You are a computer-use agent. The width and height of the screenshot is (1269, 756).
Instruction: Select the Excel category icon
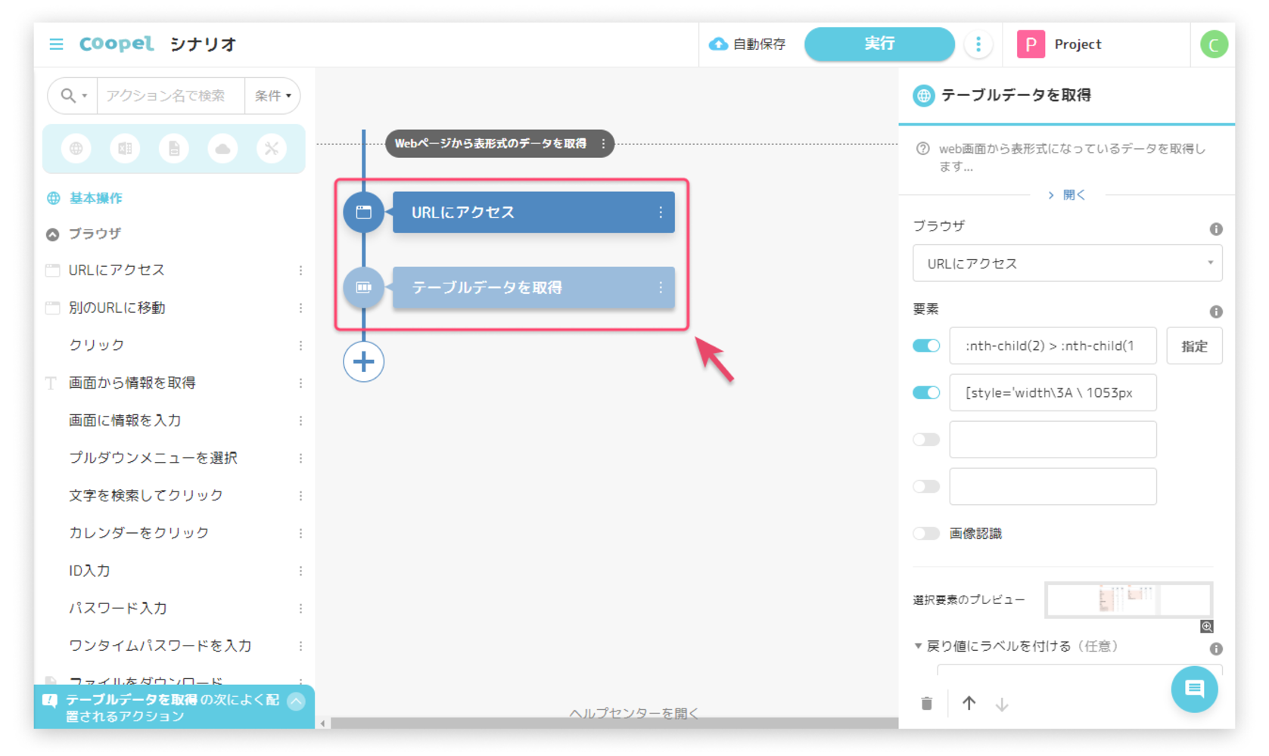[x=125, y=149]
